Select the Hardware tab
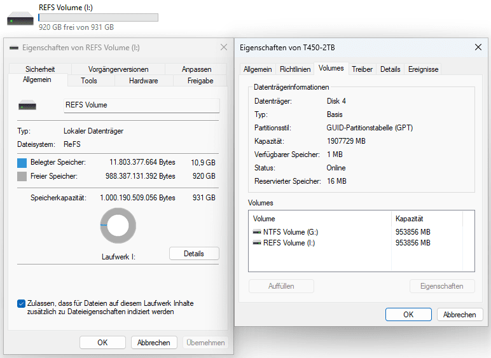 [x=143, y=81]
